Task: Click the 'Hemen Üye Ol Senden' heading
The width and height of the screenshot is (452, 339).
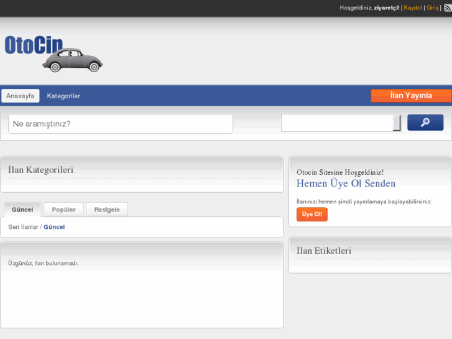Action: (346, 183)
